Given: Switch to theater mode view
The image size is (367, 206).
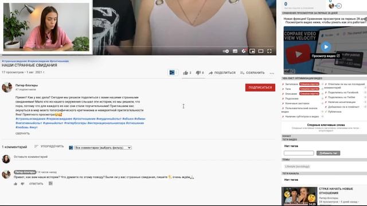Looking at the screenshot, I should tap(261, 51).
